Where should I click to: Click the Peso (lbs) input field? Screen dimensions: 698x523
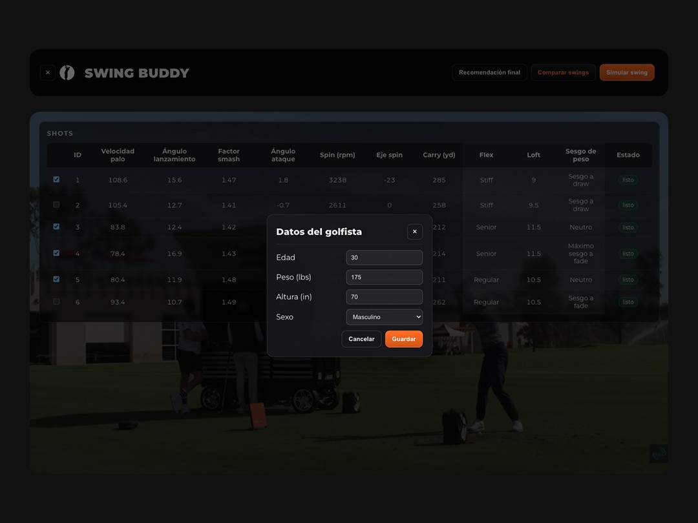[384, 277]
